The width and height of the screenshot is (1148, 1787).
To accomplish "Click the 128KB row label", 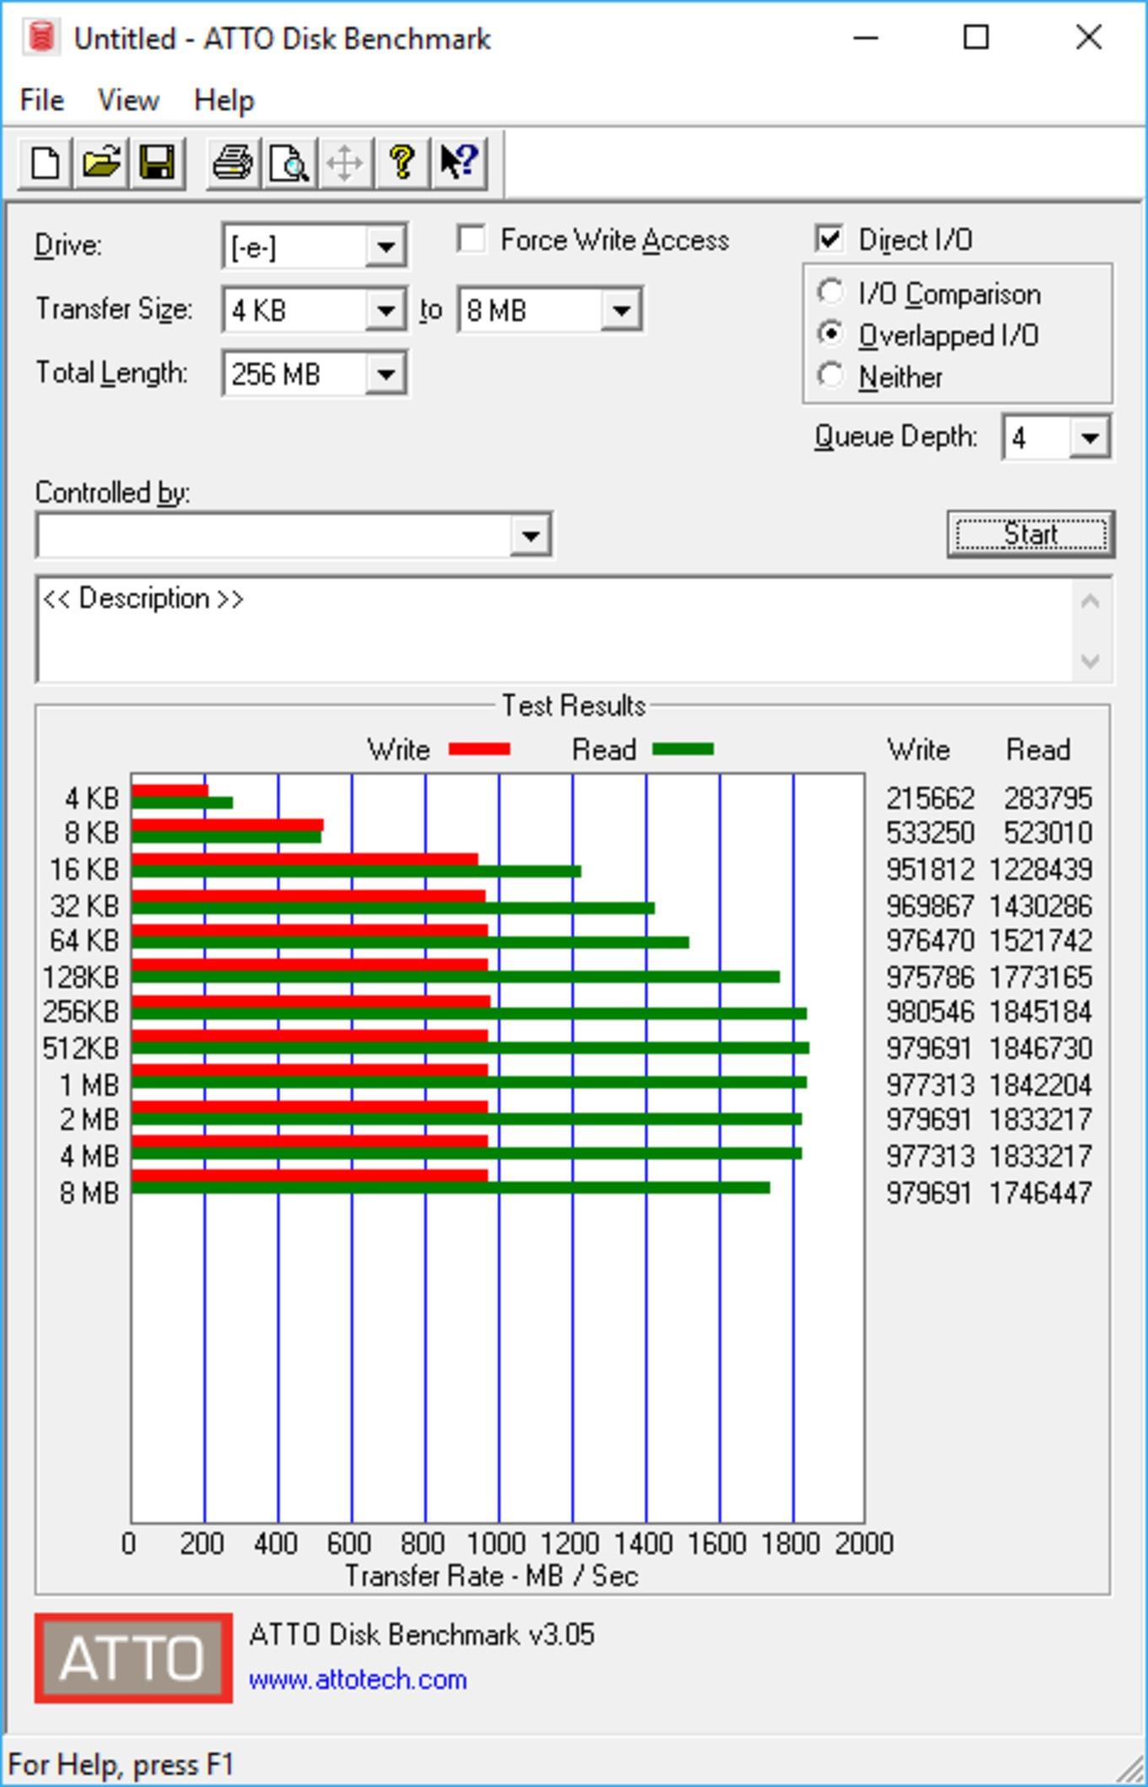I will pyautogui.click(x=81, y=977).
